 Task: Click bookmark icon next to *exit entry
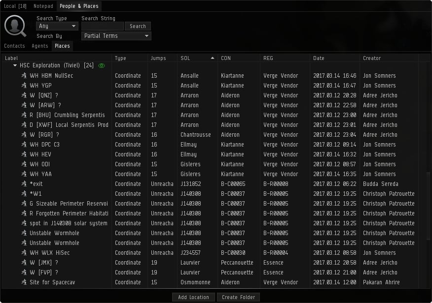coord(24,184)
